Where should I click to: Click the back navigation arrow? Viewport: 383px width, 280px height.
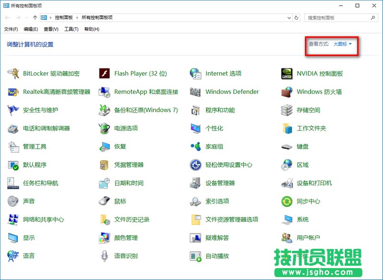pos(7,17)
